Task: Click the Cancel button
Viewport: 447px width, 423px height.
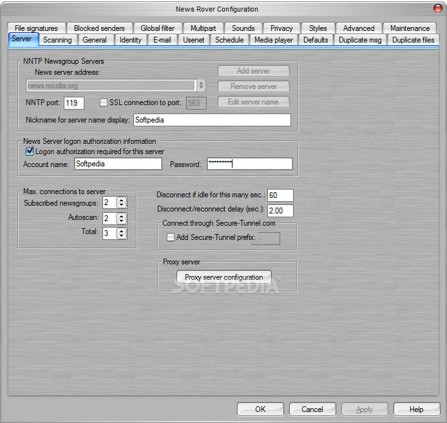Action: pyautogui.click(x=312, y=409)
